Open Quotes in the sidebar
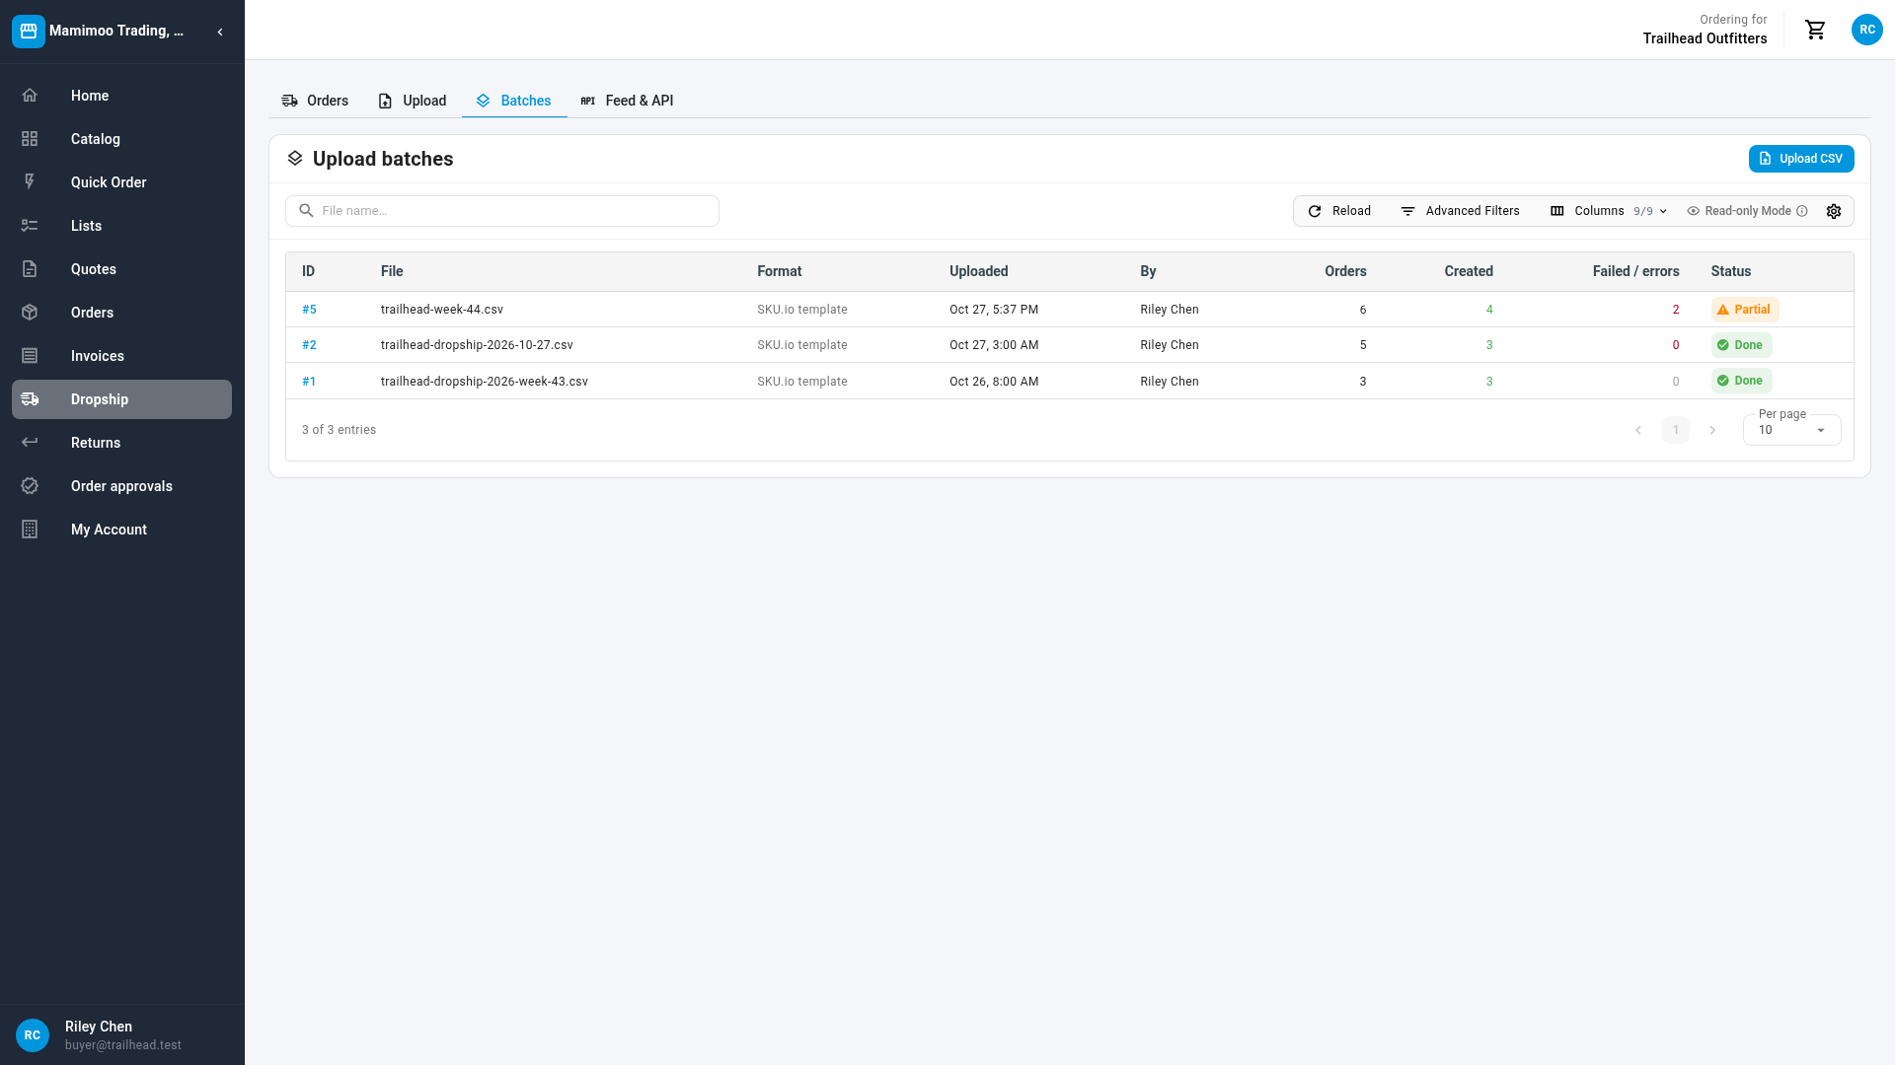This screenshot has width=1895, height=1065. 121,269
